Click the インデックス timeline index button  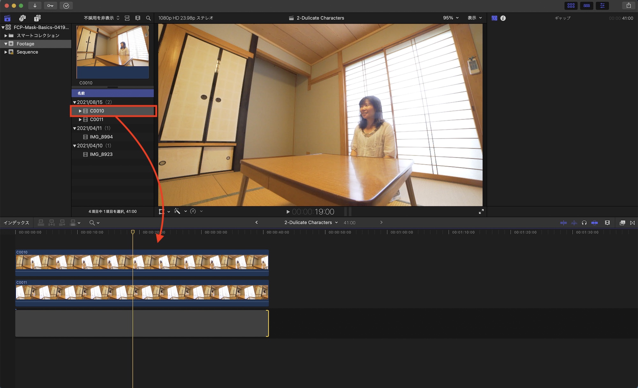click(x=16, y=223)
